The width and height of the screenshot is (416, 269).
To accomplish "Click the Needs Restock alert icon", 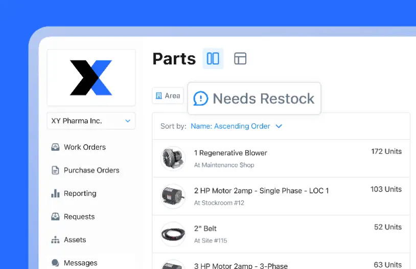I will click(200, 99).
